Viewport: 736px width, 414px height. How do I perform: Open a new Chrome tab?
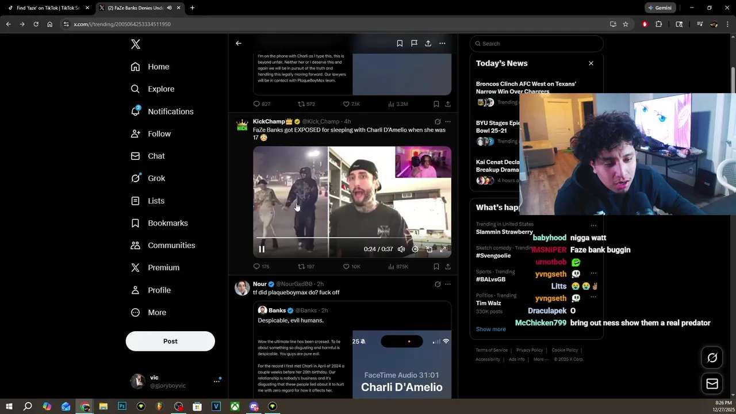[x=192, y=8]
